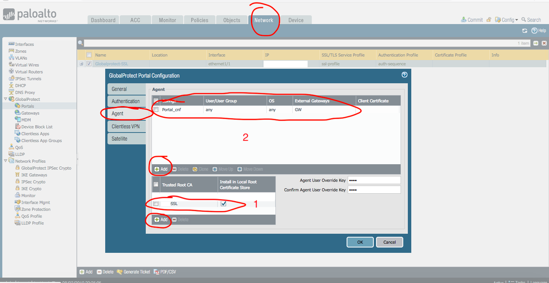The height and width of the screenshot is (283, 549).
Task: Collapse the GlobalProtect tree node
Action: pos(5,99)
